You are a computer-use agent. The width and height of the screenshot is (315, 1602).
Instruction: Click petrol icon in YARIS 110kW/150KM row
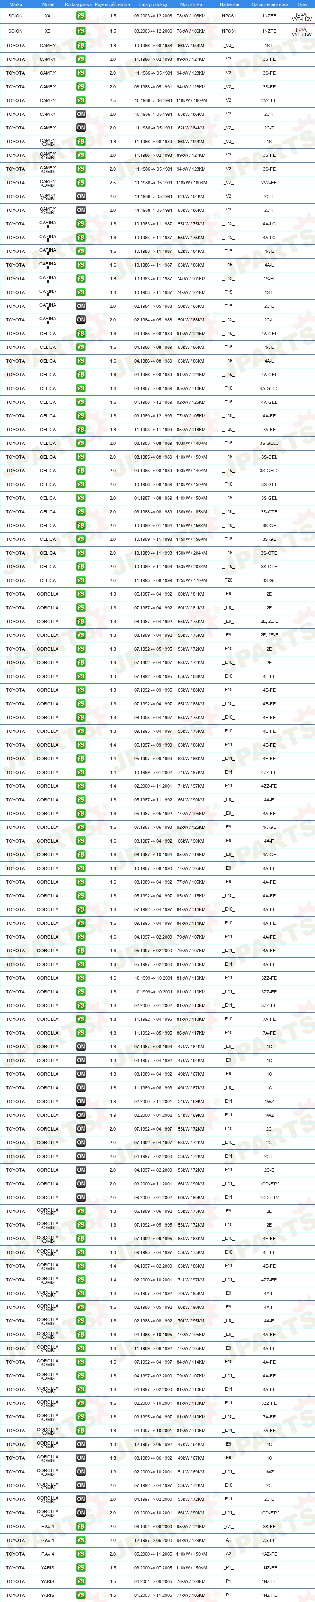(x=81, y=1567)
